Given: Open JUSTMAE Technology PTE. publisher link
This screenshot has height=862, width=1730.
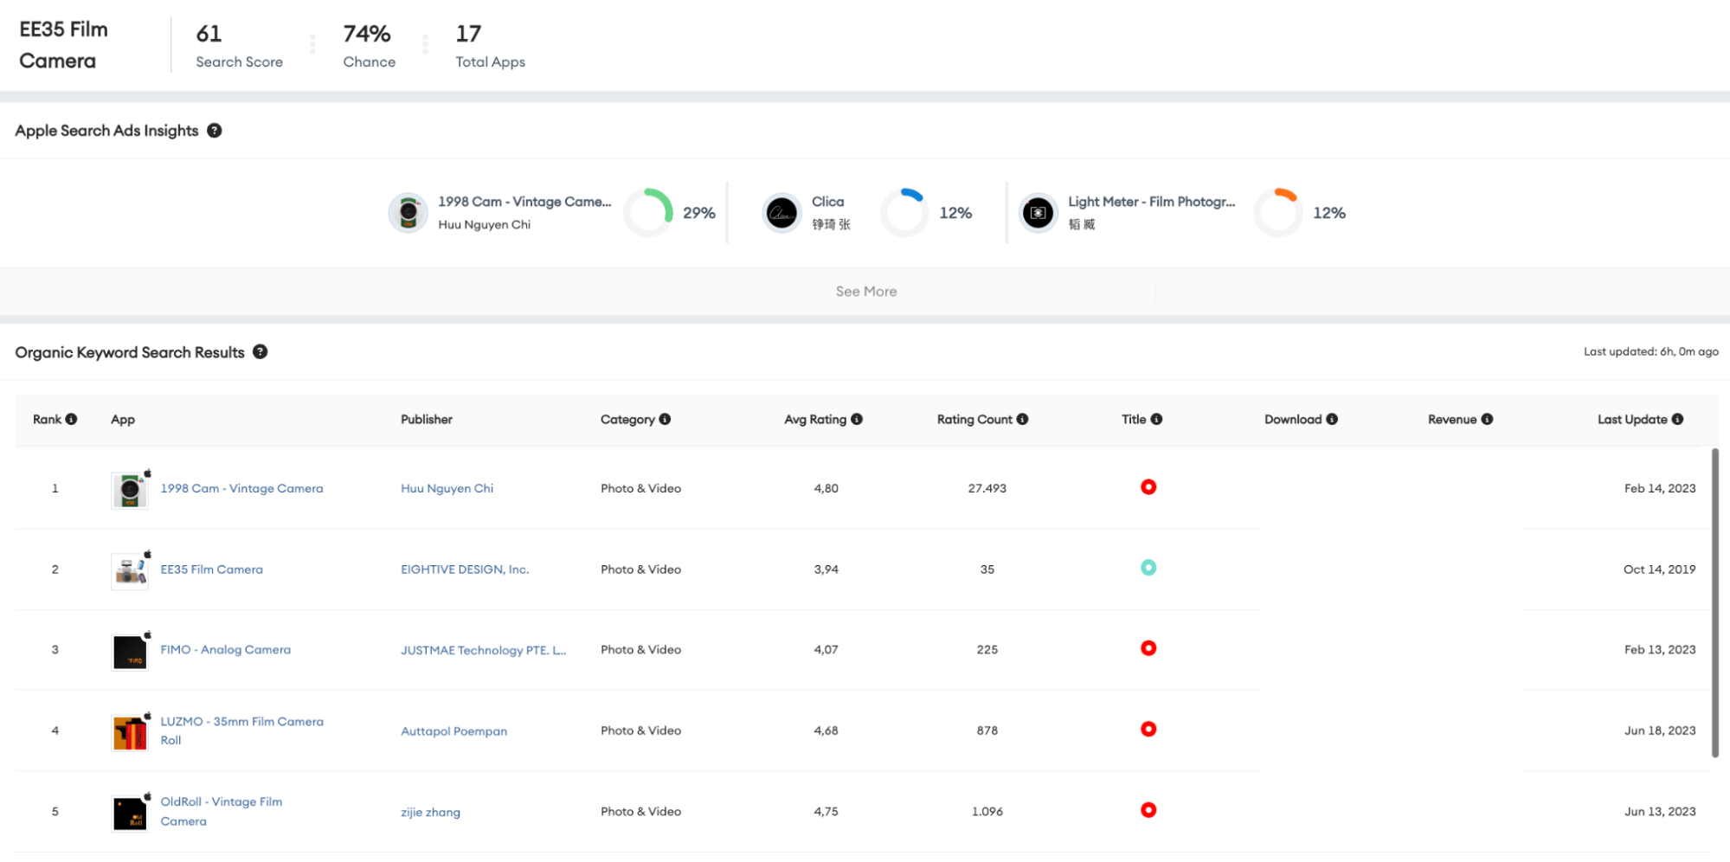Looking at the screenshot, I should coord(483,650).
